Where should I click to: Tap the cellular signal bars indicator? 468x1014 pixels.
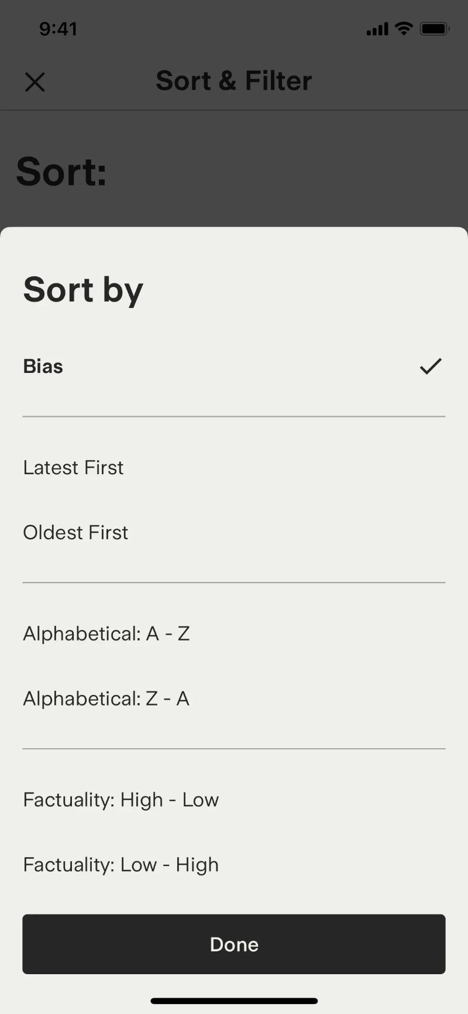[x=376, y=28]
